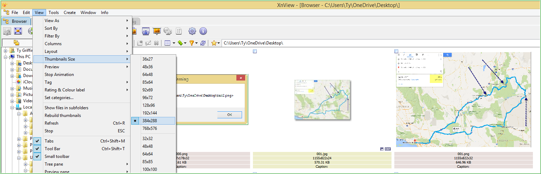
Task: Click the web page creation globe icon
Action: click(167, 31)
